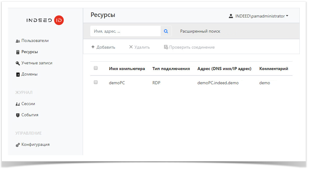Click the Domains icon in the sidebar

(x=18, y=75)
